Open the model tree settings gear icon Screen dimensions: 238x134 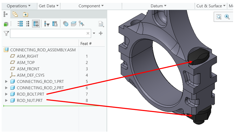pyautogui.click(x=66, y=24)
